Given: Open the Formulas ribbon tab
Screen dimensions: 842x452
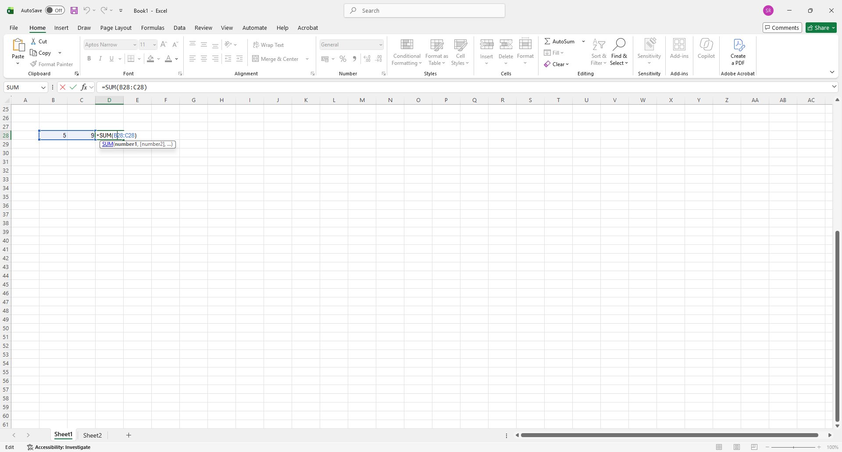Looking at the screenshot, I should click(153, 28).
